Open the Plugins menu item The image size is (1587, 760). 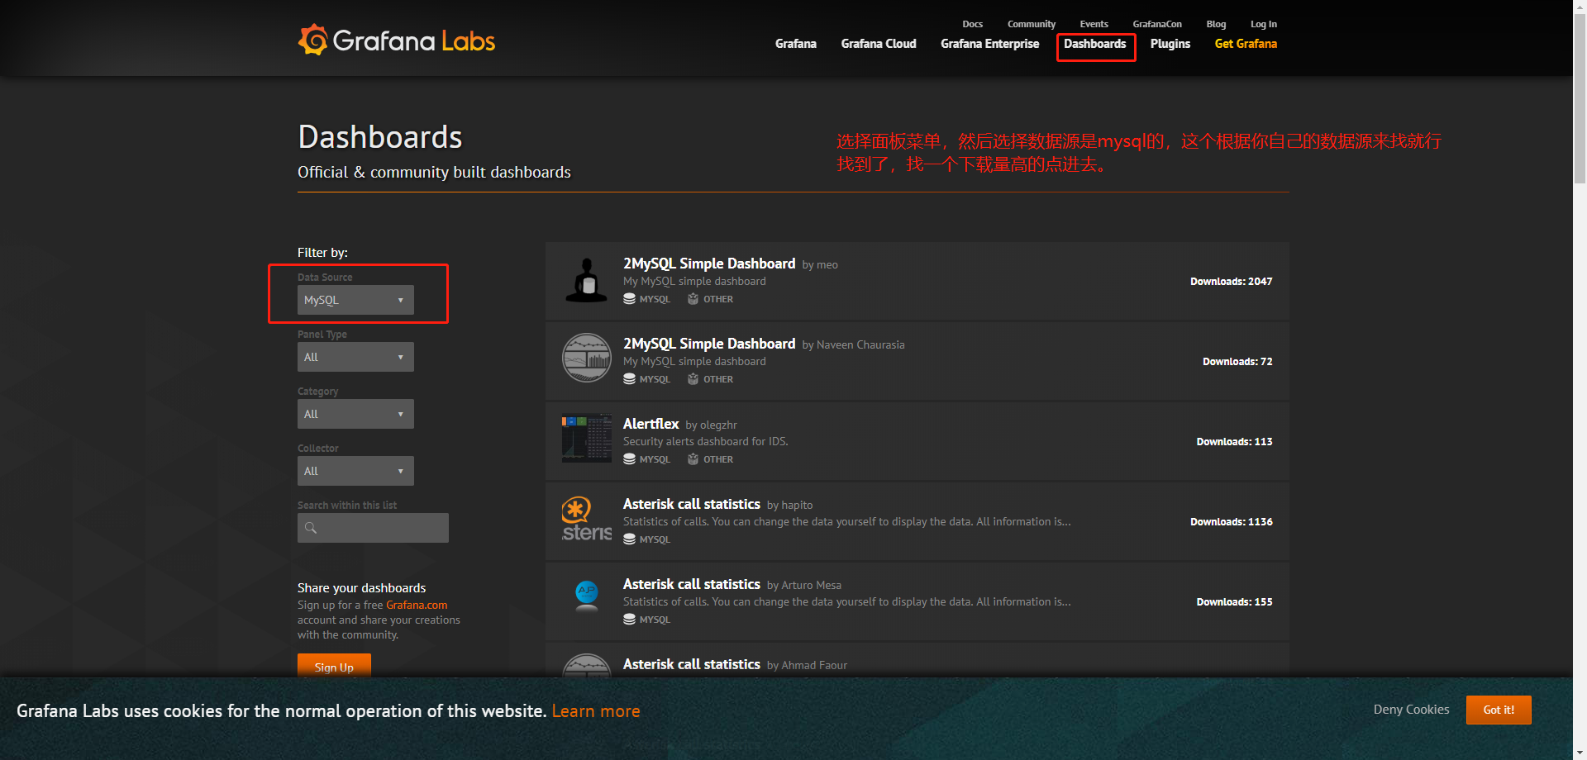point(1170,44)
